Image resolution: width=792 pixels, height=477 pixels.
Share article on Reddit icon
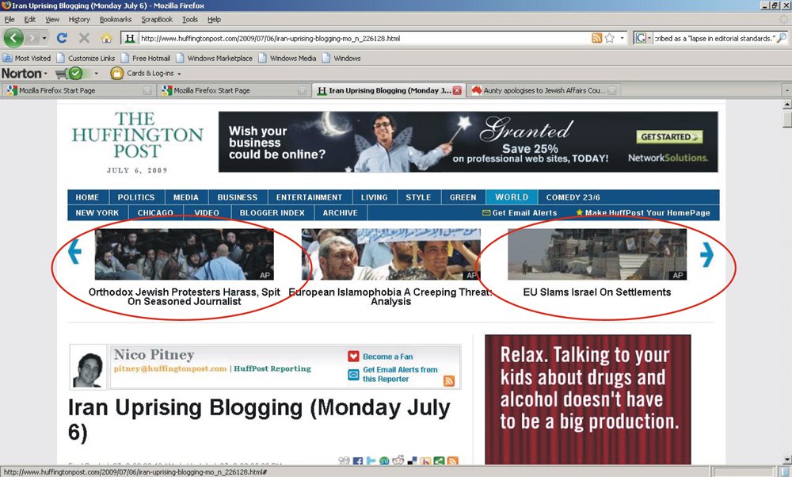398,460
